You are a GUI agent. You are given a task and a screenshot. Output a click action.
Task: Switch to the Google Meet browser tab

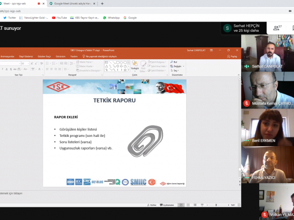[73, 3]
